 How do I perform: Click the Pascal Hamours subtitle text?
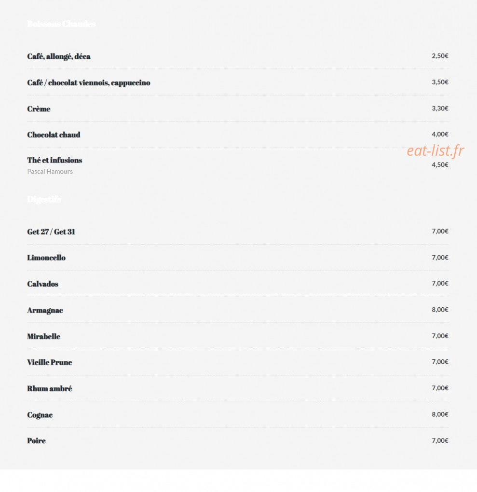[x=50, y=172]
